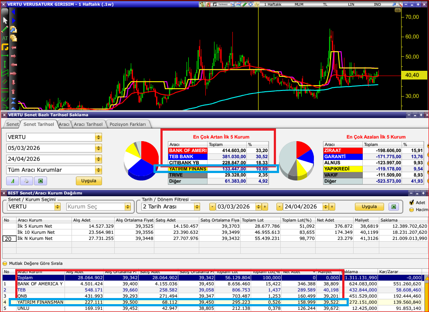
Task: Switch to the Aracı Tarihsel tab
Action: [88, 124]
